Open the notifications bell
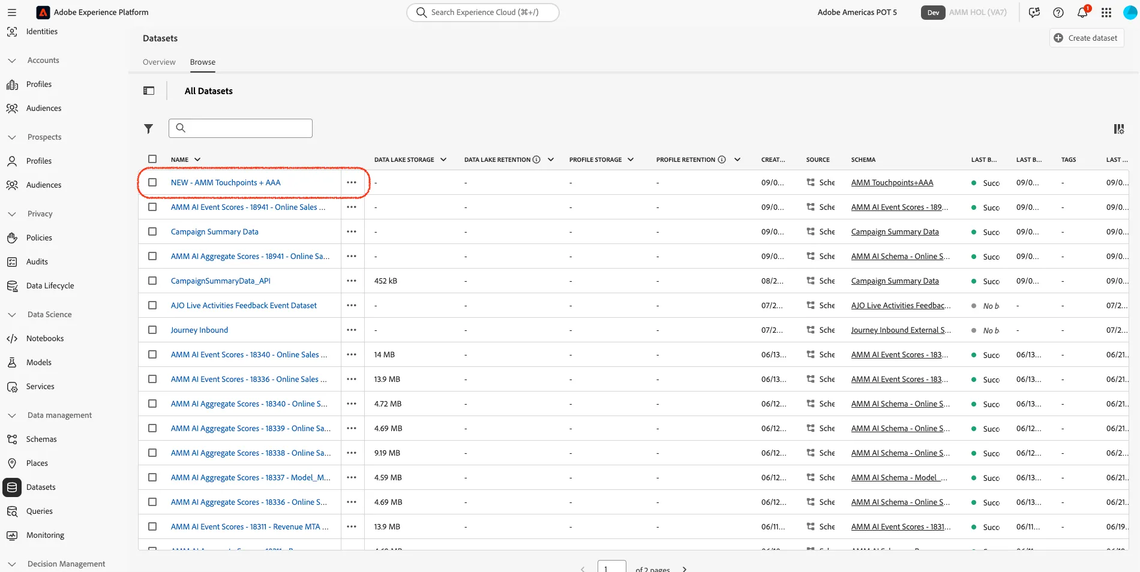The height and width of the screenshot is (572, 1140). 1083,12
